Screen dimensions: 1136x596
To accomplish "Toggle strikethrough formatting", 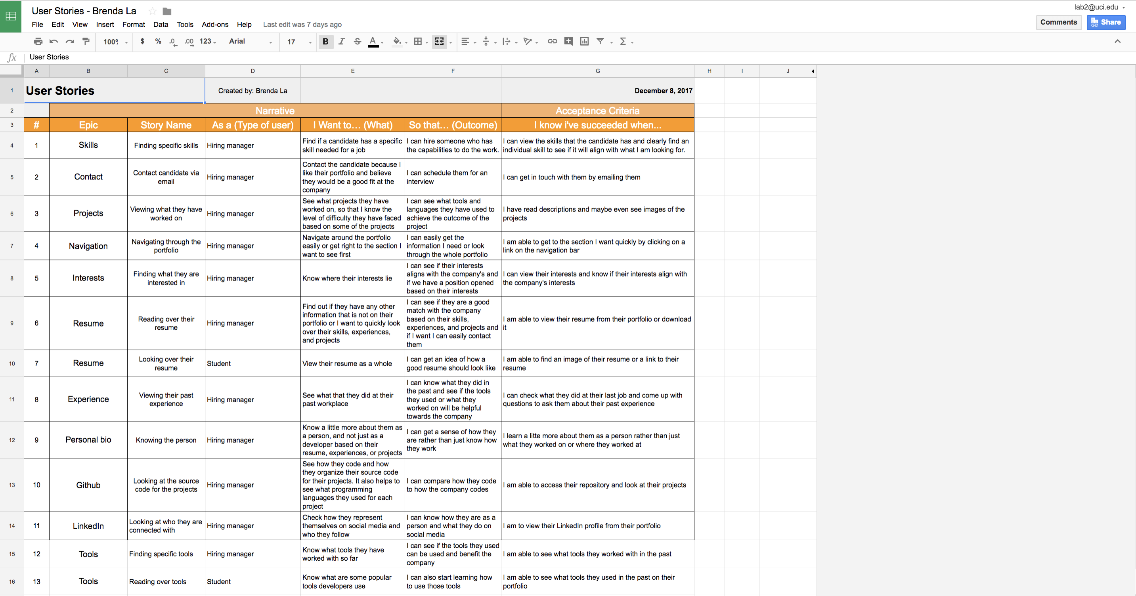I will [357, 42].
